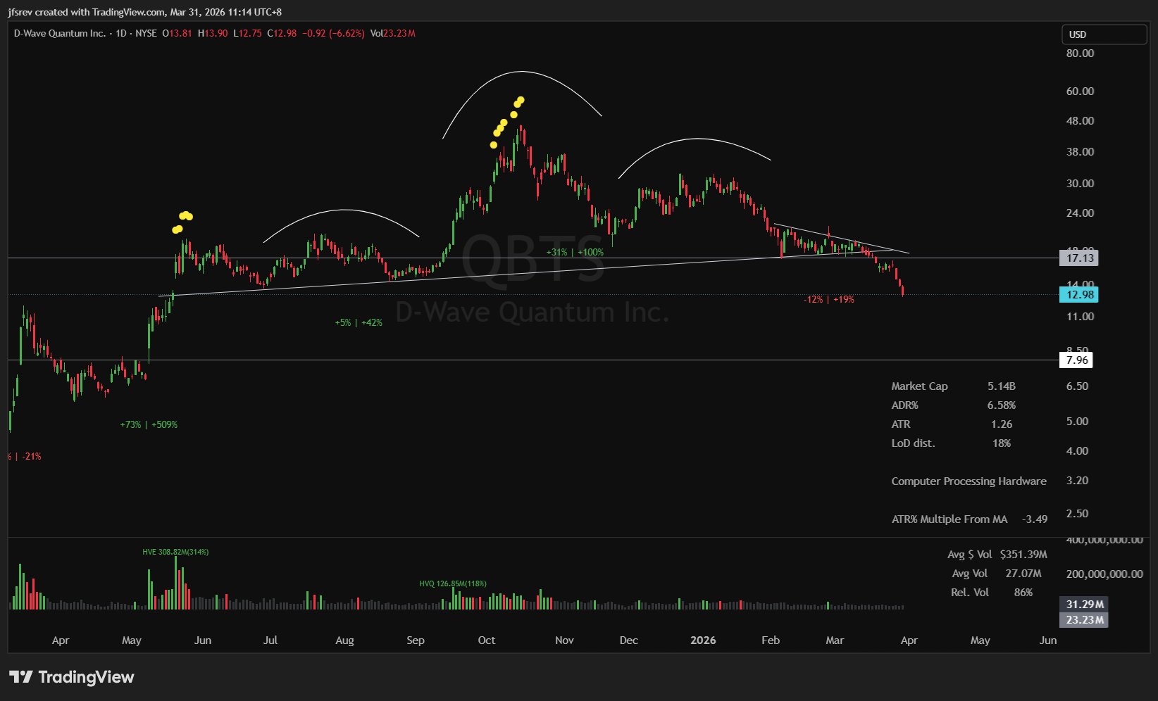The height and width of the screenshot is (701, 1158).
Task: Click the 30.00 price axis level
Action: tap(1080, 184)
